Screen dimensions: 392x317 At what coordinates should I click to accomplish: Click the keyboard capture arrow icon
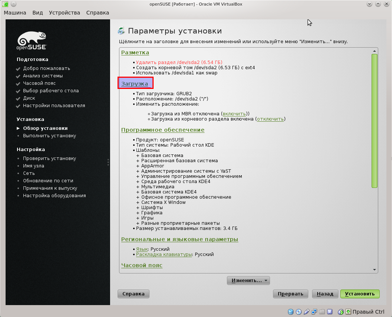click(348, 312)
